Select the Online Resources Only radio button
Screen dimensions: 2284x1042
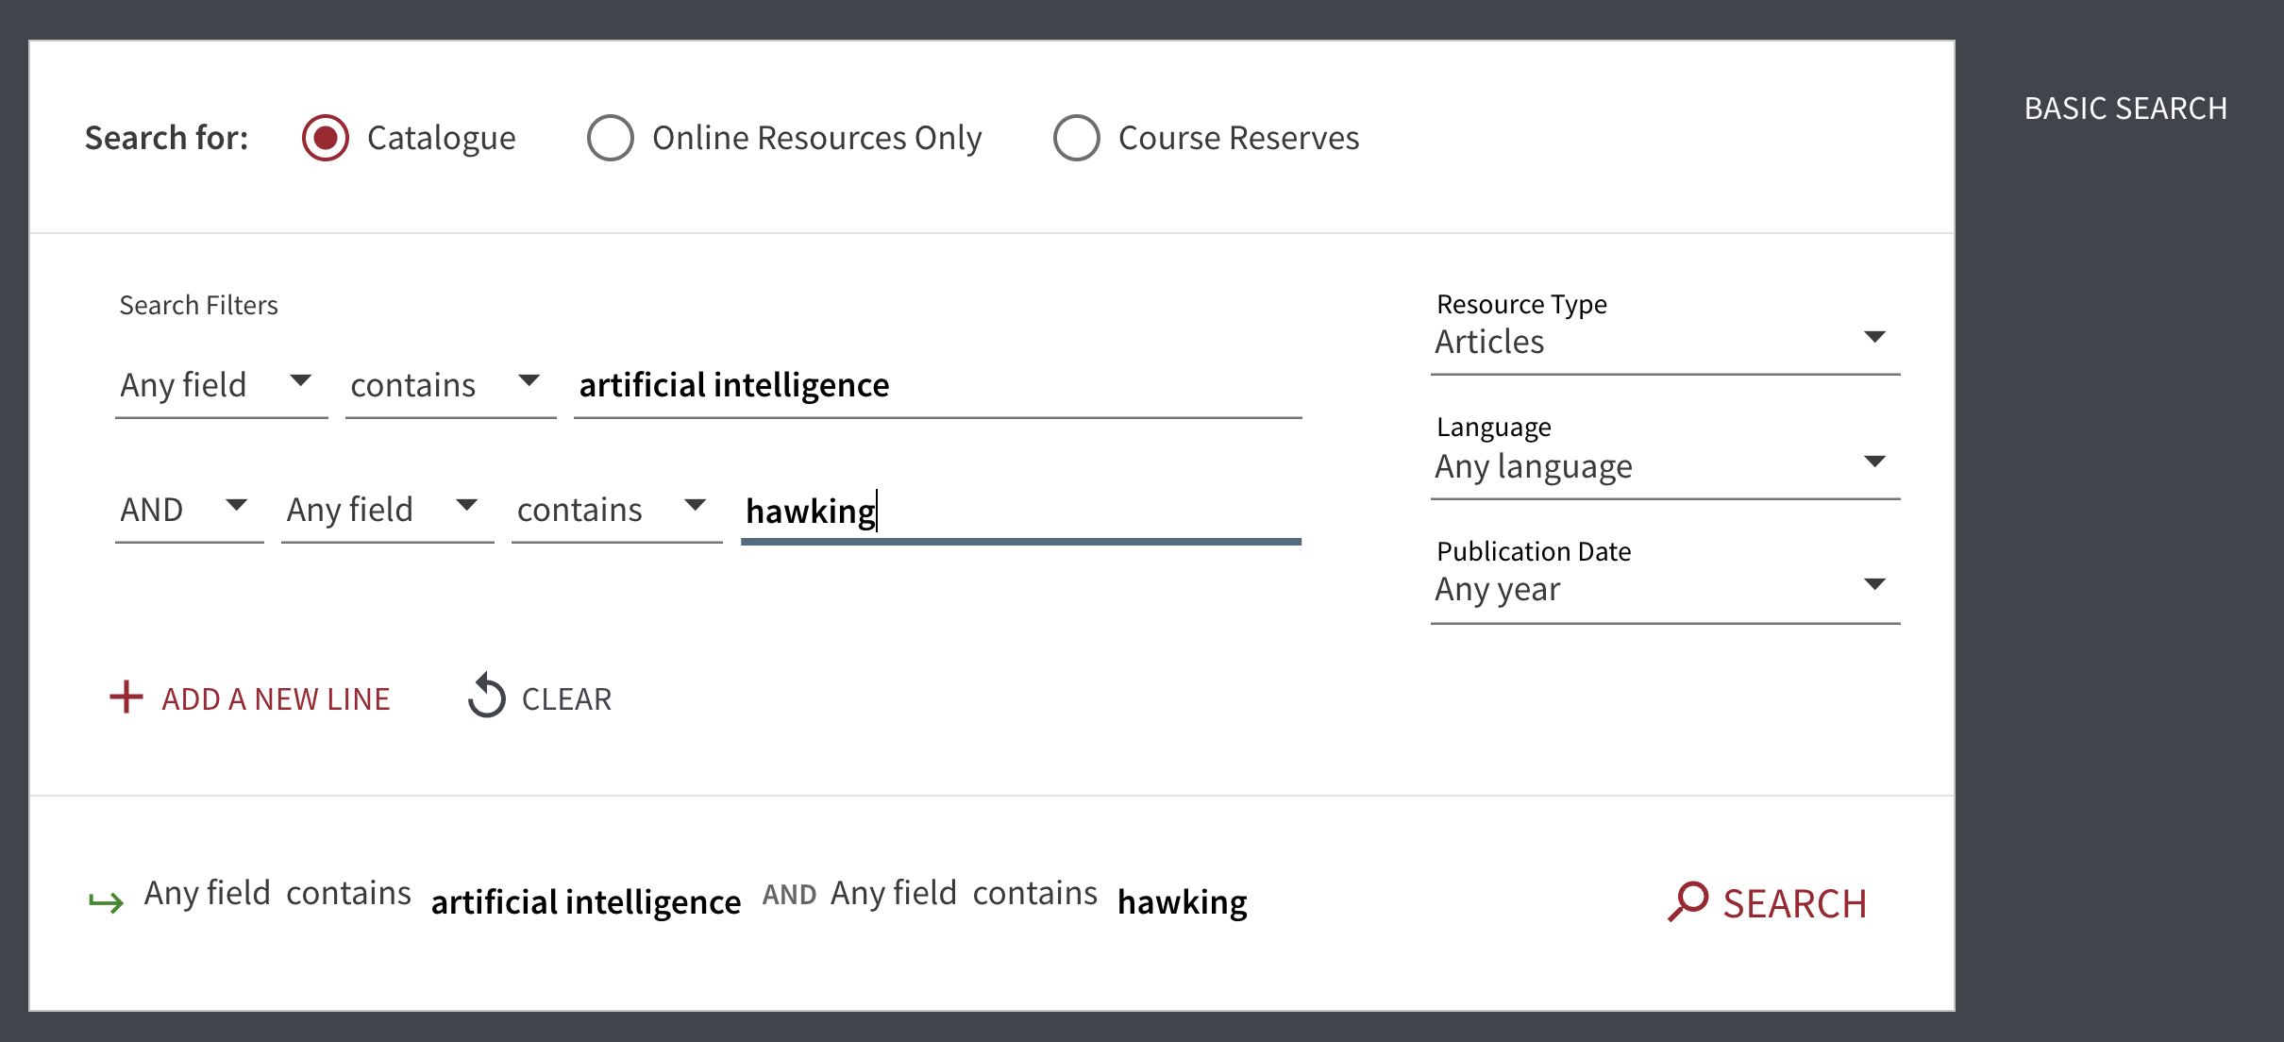(608, 139)
